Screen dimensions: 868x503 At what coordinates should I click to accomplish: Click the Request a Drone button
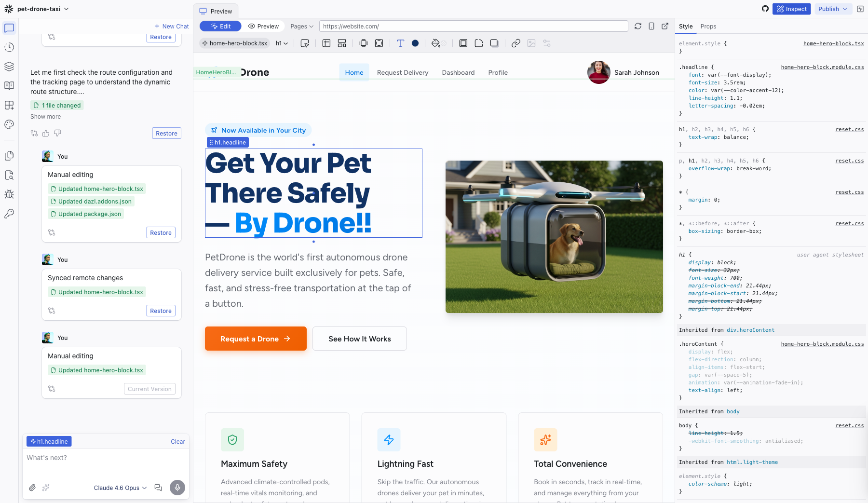256,339
